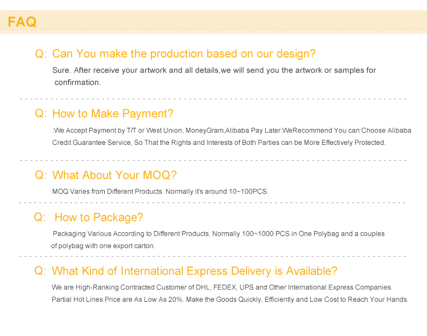The height and width of the screenshot is (336, 427).
Task: Click the "What About Your MOQ?" heading
Action: click(x=114, y=175)
